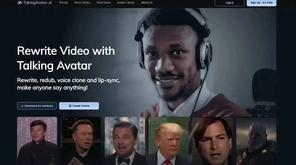The image size is (296, 165).
Task: Go to Voice Clone page
Action: coord(104,3)
